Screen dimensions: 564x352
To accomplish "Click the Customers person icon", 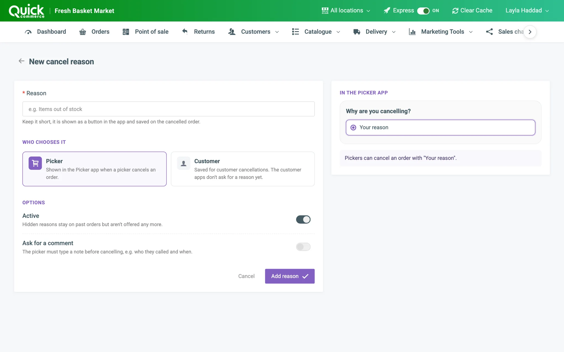I will (x=232, y=32).
